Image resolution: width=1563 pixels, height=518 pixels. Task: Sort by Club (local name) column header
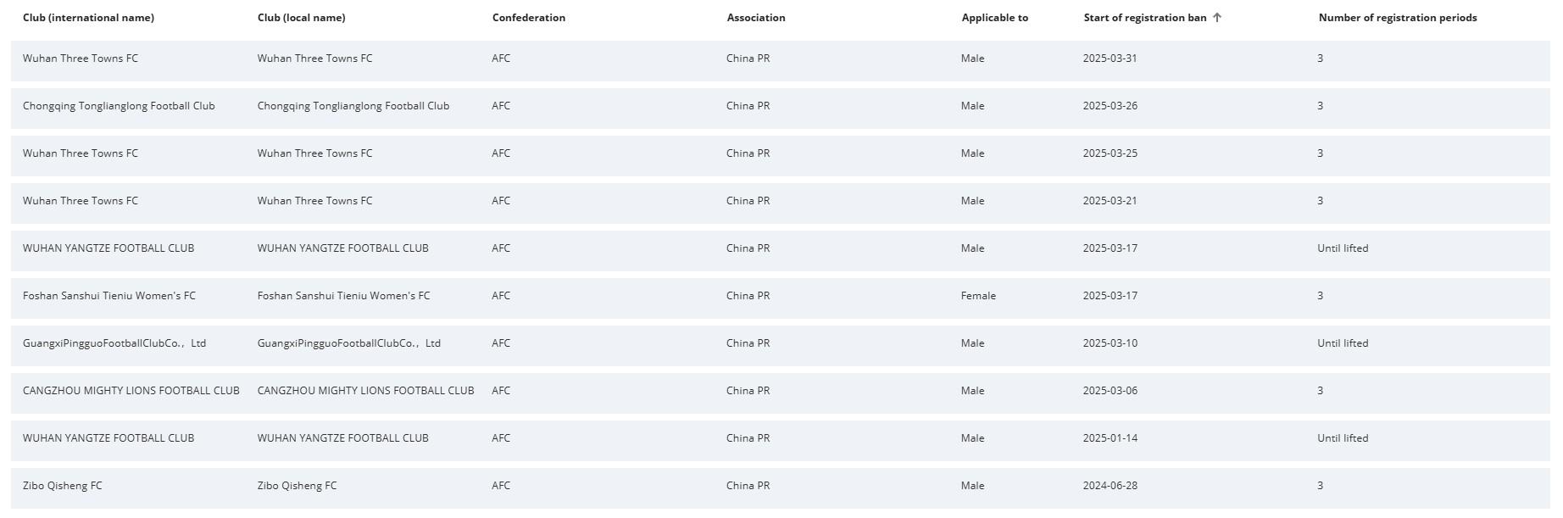coord(301,18)
